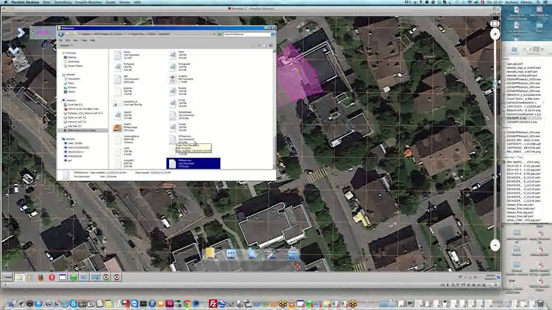The height and width of the screenshot is (310, 552).
Task: Click the red Opera-style taskbar icon
Action: tap(52, 277)
